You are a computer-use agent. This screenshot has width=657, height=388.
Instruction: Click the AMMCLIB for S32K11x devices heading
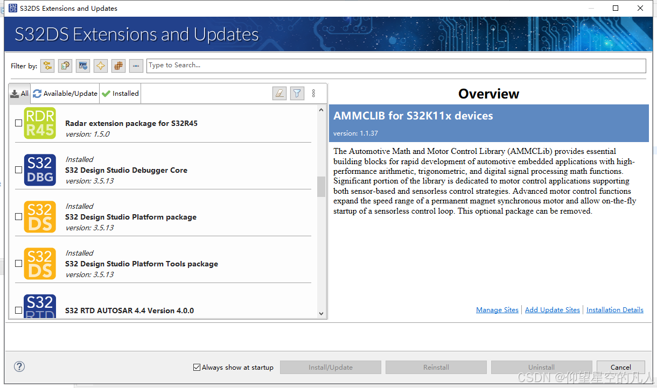coord(413,116)
